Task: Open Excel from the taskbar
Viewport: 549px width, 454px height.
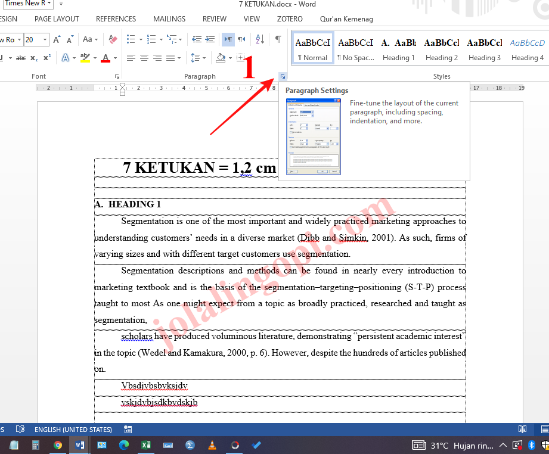Action: point(146,444)
